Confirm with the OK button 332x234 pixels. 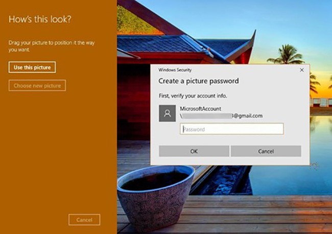[x=194, y=151]
